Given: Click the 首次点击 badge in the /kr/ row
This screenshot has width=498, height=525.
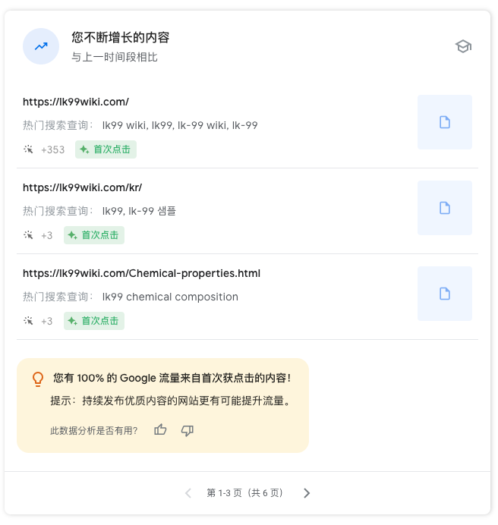Looking at the screenshot, I should point(94,235).
